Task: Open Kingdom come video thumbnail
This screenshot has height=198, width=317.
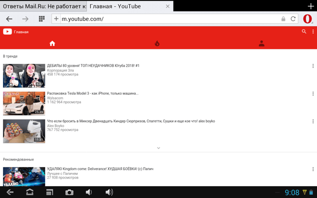Action: coord(24,177)
